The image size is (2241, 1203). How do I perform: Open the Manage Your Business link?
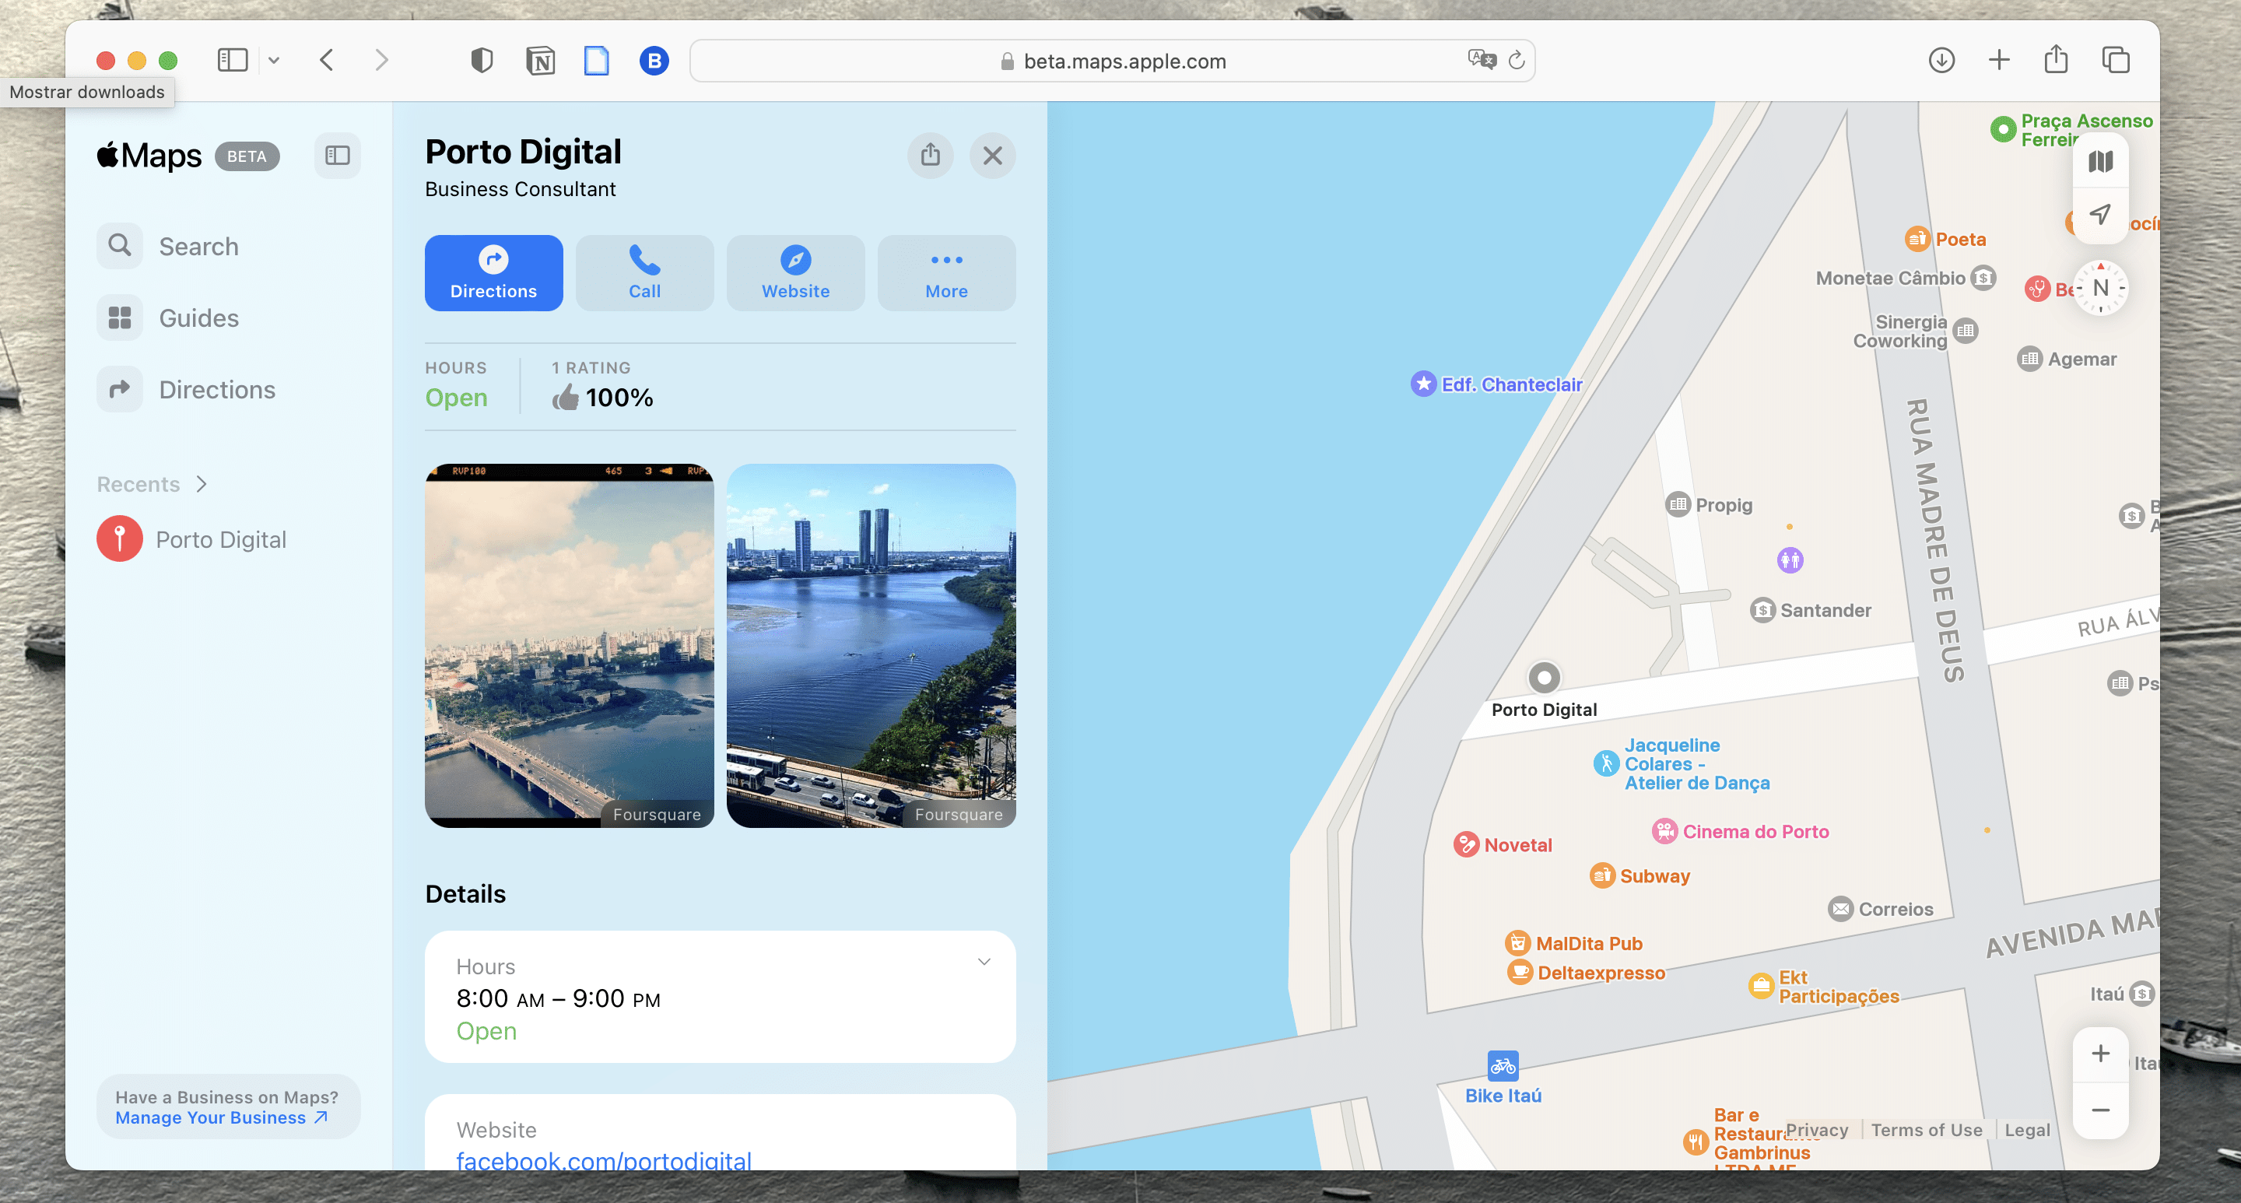click(x=213, y=1117)
